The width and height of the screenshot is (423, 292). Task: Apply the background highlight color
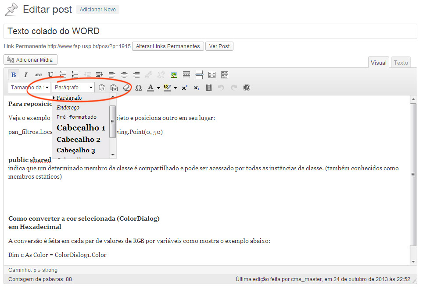click(x=167, y=88)
